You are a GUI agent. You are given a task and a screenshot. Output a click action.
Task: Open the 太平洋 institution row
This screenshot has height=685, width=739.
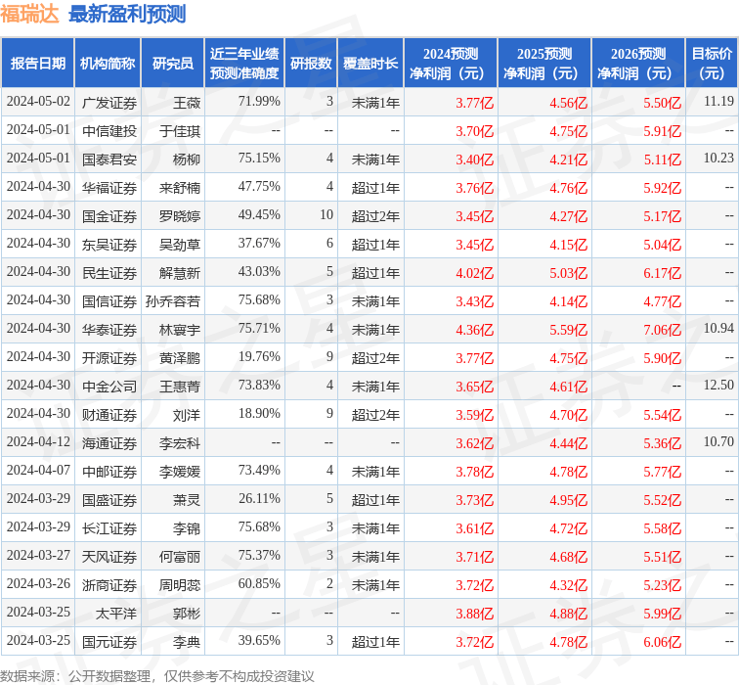point(109,613)
